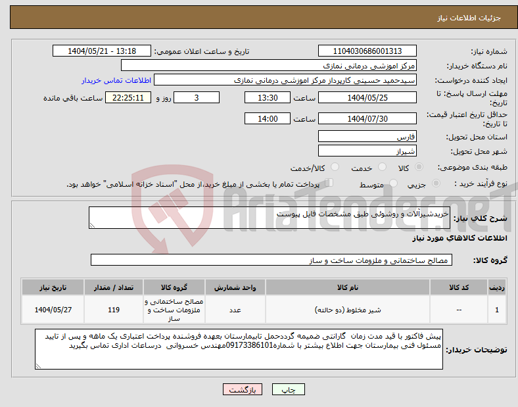Click the request number field 1104030686001313
Image resolution: width=518 pixels, height=407 pixels.
click(367, 51)
